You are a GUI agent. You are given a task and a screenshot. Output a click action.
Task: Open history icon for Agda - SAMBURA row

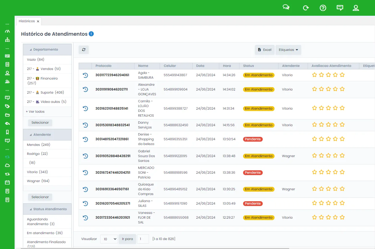coord(85,75)
